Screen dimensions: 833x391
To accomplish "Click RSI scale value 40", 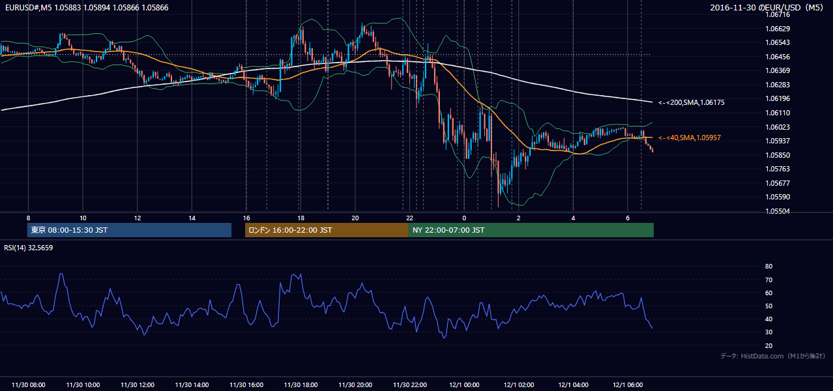I will 769,319.
